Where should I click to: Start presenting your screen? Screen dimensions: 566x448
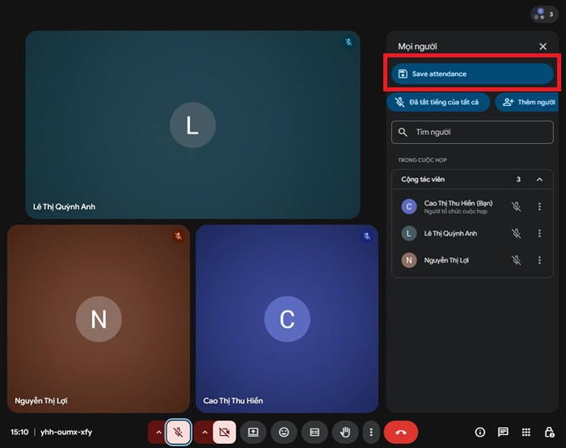pos(253,432)
